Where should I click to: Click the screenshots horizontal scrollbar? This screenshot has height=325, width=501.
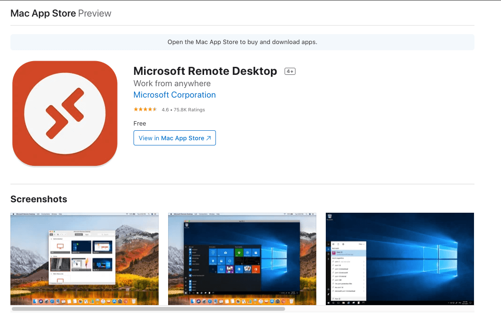coord(148,309)
